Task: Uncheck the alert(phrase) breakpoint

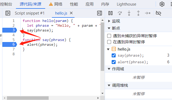Action: click(114, 62)
